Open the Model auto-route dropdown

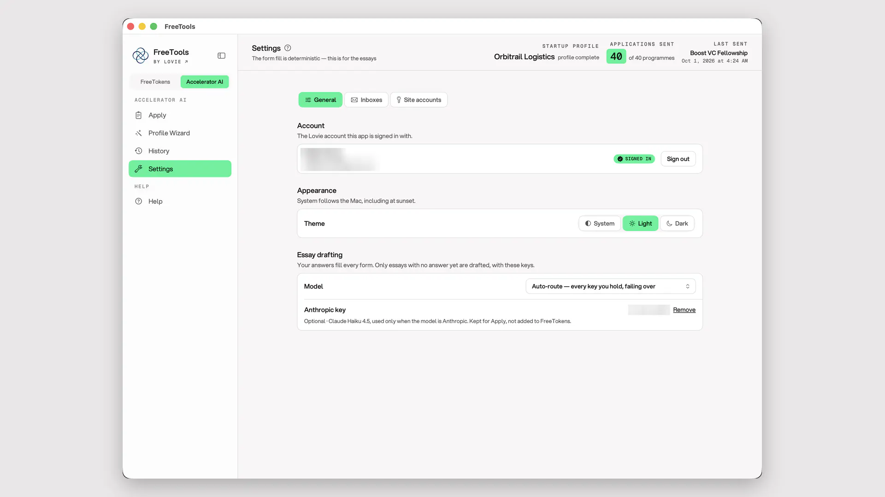pyautogui.click(x=611, y=286)
